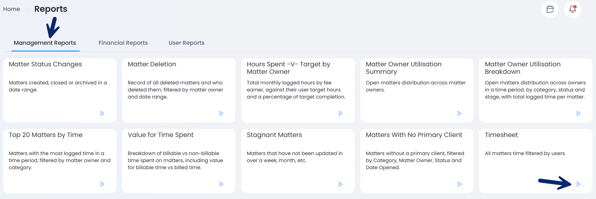Select the Management Reports tab
Image resolution: width=596 pixels, height=199 pixels.
click(x=45, y=43)
